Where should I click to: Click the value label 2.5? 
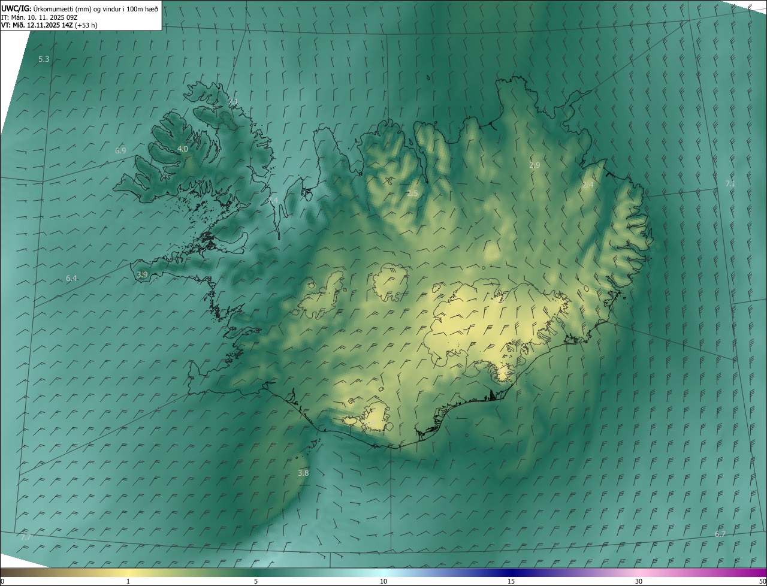pyautogui.click(x=412, y=193)
